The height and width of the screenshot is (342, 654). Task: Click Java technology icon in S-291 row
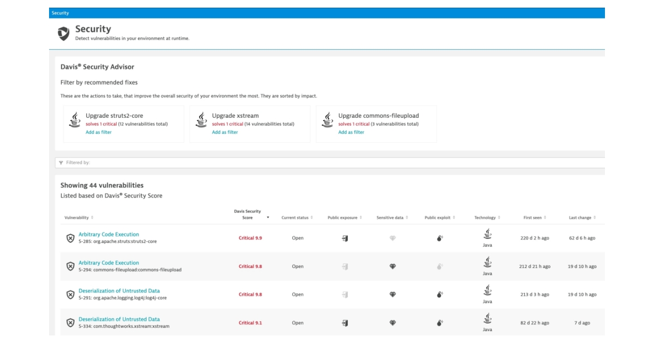(x=487, y=290)
